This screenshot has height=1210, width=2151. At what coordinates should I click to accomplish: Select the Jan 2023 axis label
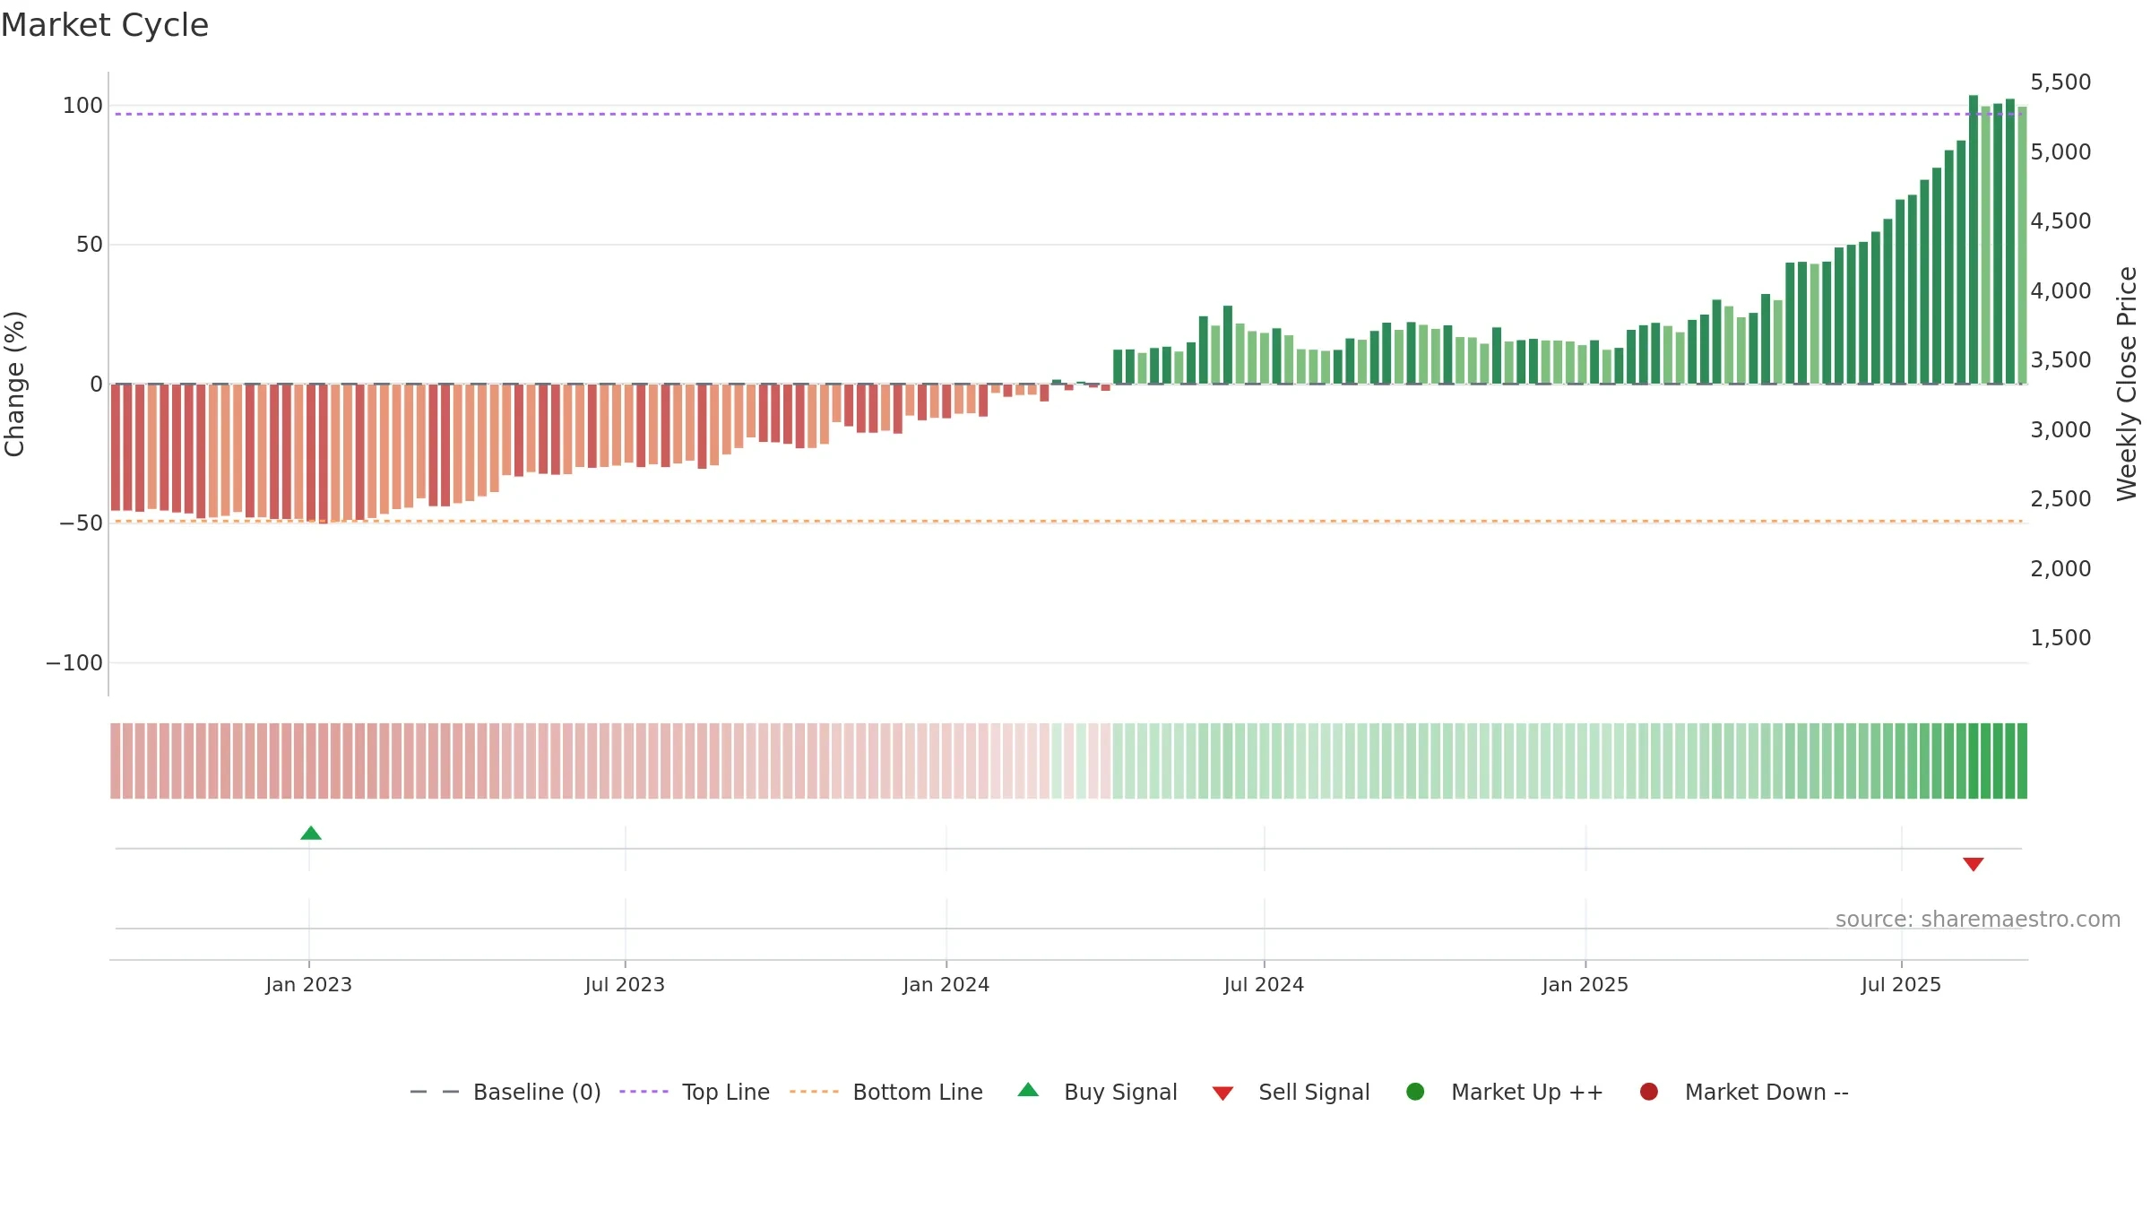coord(309,985)
